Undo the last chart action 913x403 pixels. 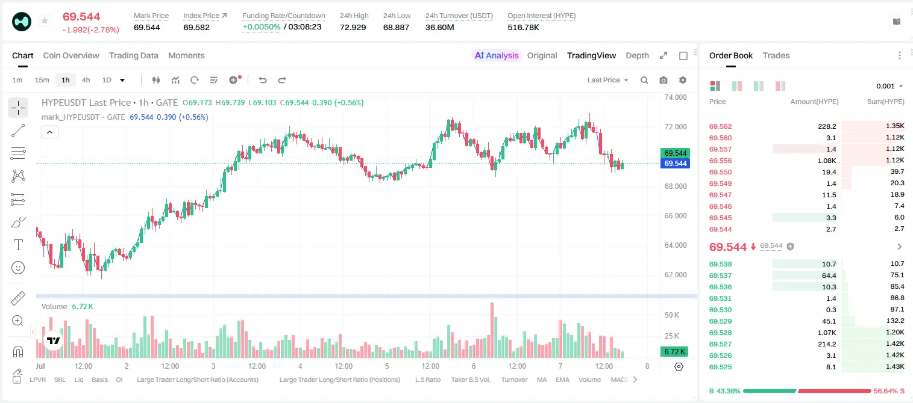[x=263, y=80]
